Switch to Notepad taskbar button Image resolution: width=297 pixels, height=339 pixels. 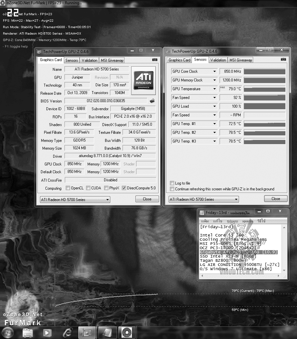pos(108,333)
